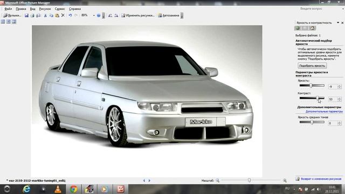
Task: Open the Файл menu
Action: (x=8, y=9)
